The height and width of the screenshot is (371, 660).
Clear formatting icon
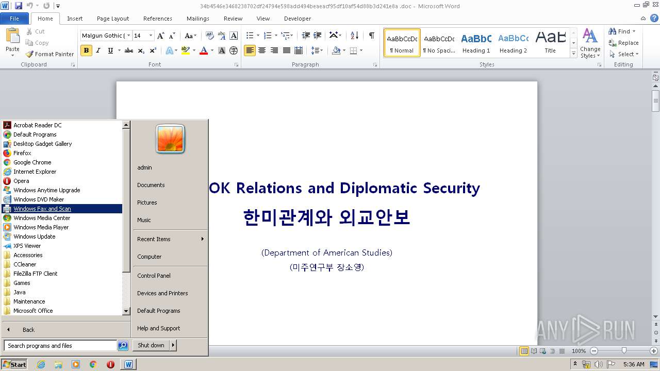(x=209, y=36)
